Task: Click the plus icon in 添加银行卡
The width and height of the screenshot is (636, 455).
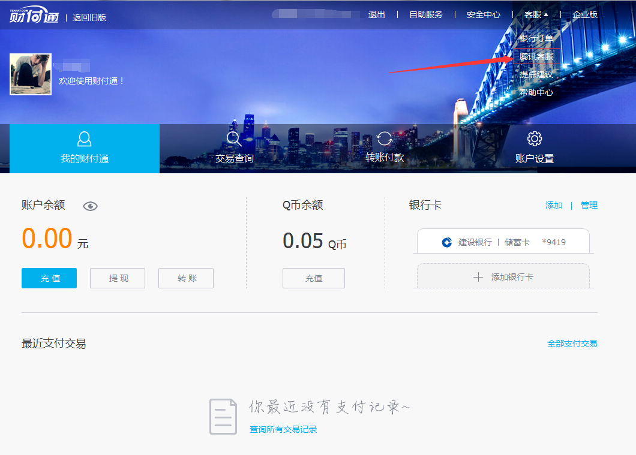Action: 478,277
